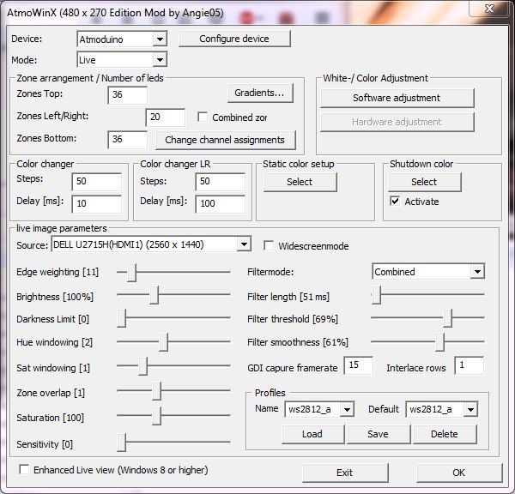Enable the Enhanced Live view checkbox
The height and width of the screenshot is (494, 515).
coord(24,470)
